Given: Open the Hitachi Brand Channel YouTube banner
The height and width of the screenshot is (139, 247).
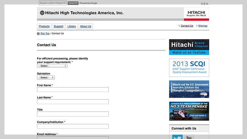Looking at the screenshot, I should pos(189,47).
